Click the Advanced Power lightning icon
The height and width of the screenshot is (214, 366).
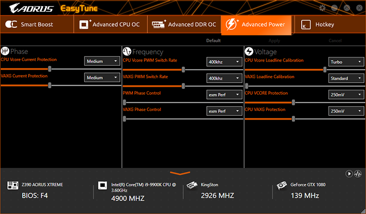point(232,24)
